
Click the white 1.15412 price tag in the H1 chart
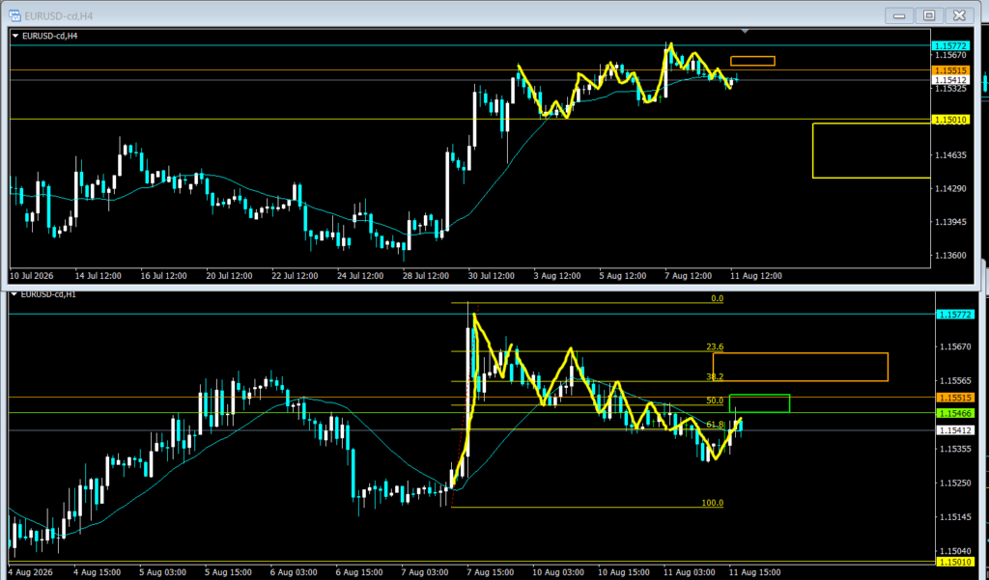click(955, 430)
